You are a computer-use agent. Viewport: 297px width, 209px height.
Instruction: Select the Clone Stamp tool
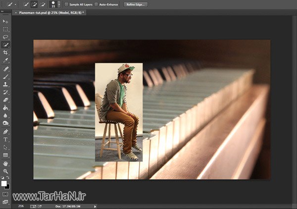click(5, 84)
